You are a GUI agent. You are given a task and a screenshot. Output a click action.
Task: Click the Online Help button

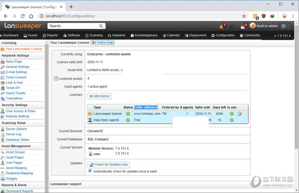click(x=103, y=43)
